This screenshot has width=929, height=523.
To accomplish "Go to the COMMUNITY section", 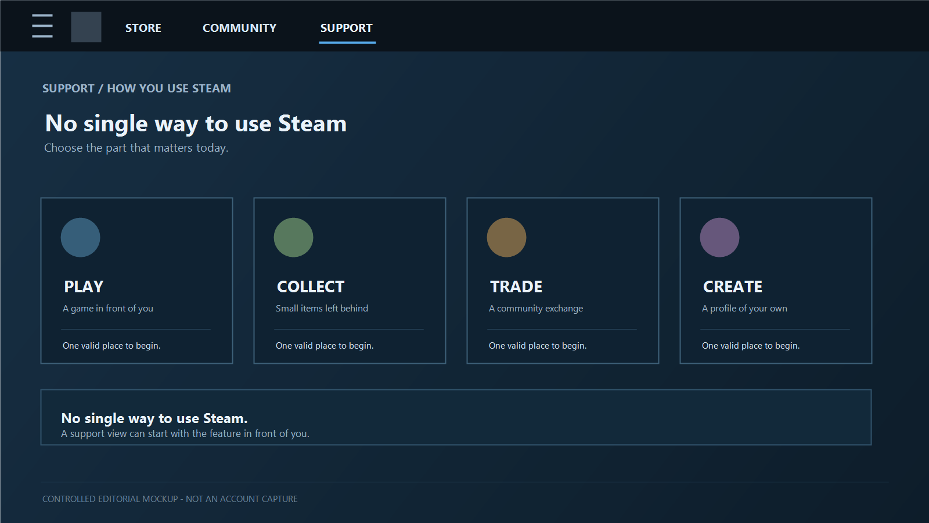I will [239, 28].
